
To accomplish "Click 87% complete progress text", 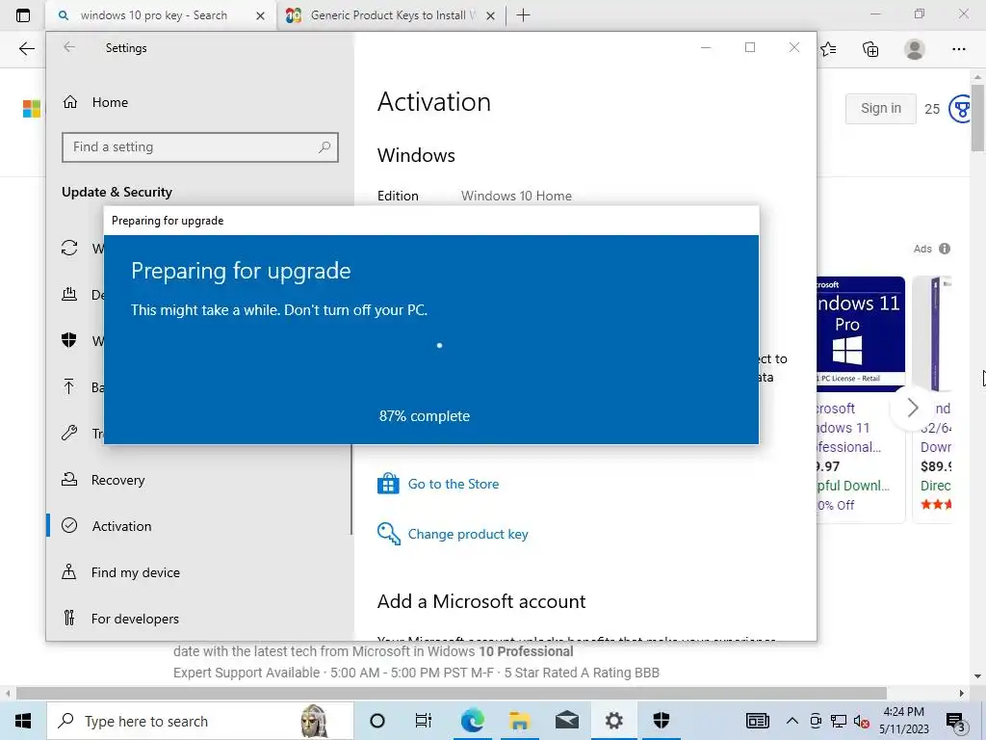I will click(x=425, y=416).
